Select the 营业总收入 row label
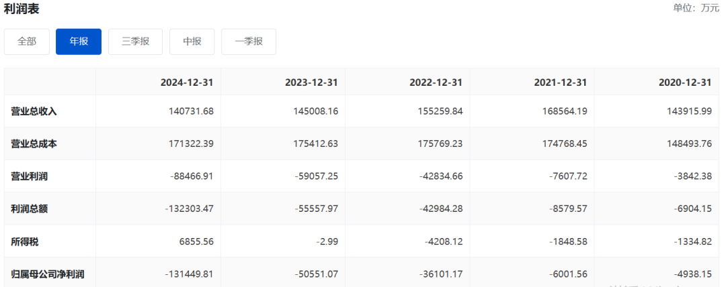Image resolution: width=726 pixels, height=287 pixels. 34,111
